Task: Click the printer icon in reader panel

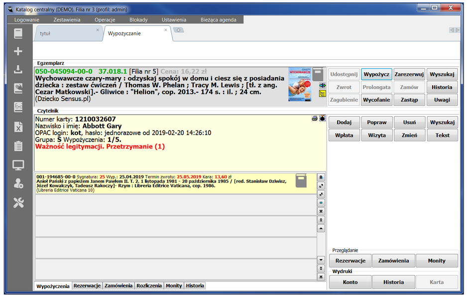Action: tap(315, 118)
